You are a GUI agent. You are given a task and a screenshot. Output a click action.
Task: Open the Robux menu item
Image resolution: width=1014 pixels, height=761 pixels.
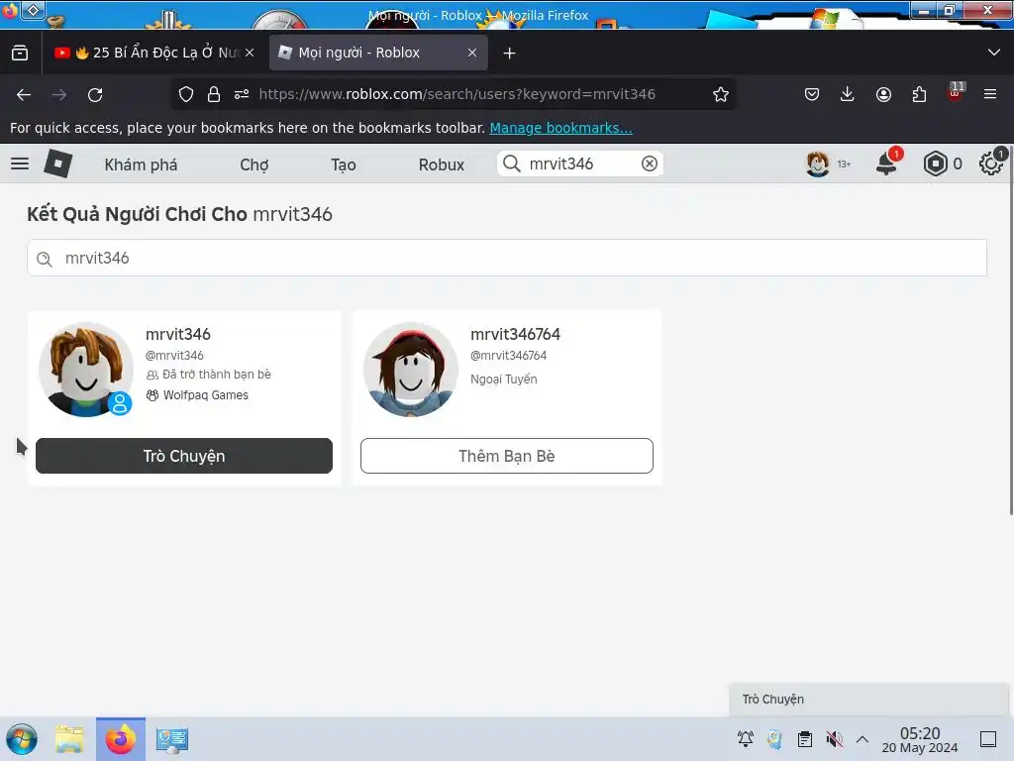pyautogui.click(x=441, y=165)
